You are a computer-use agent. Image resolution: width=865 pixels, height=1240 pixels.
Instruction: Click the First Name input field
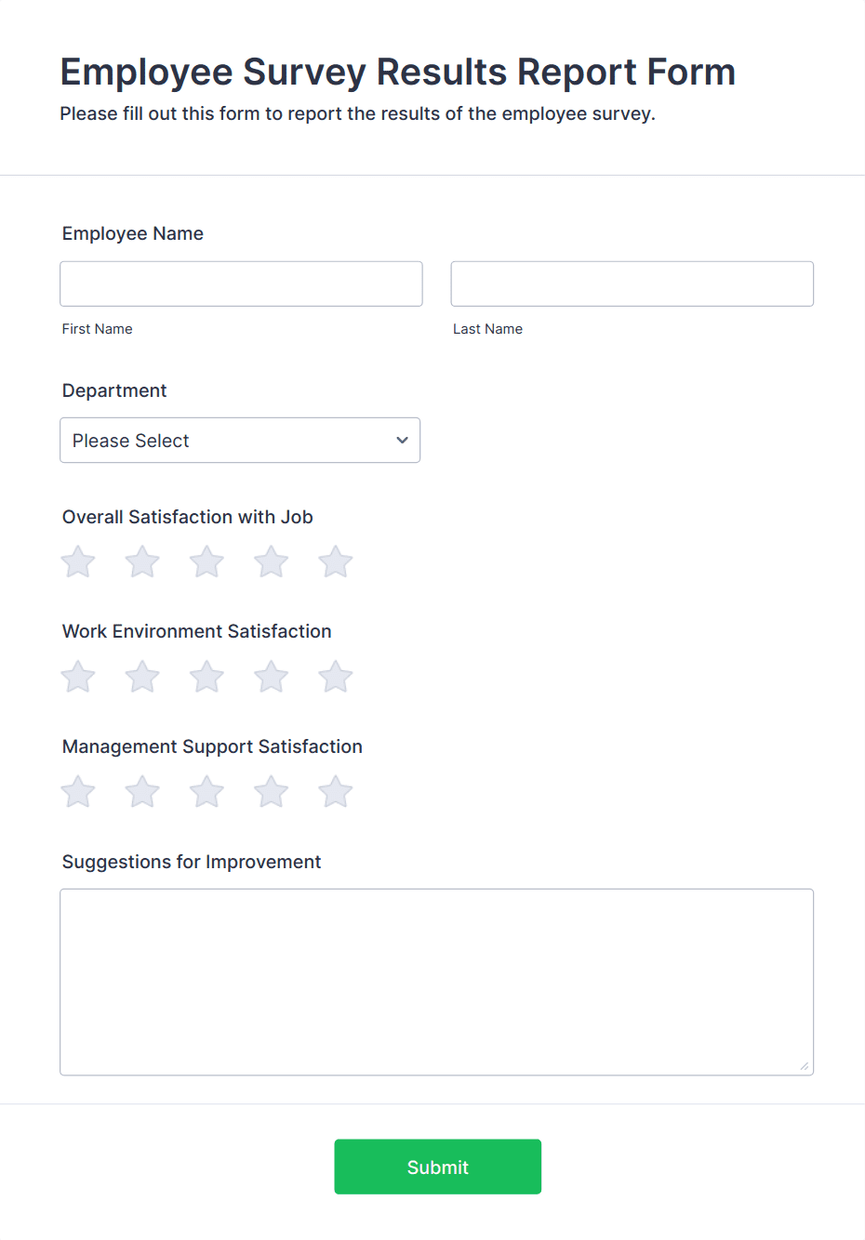pos(241,284)
